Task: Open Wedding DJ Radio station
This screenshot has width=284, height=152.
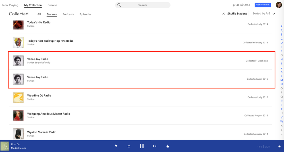Action: [39, 96]
